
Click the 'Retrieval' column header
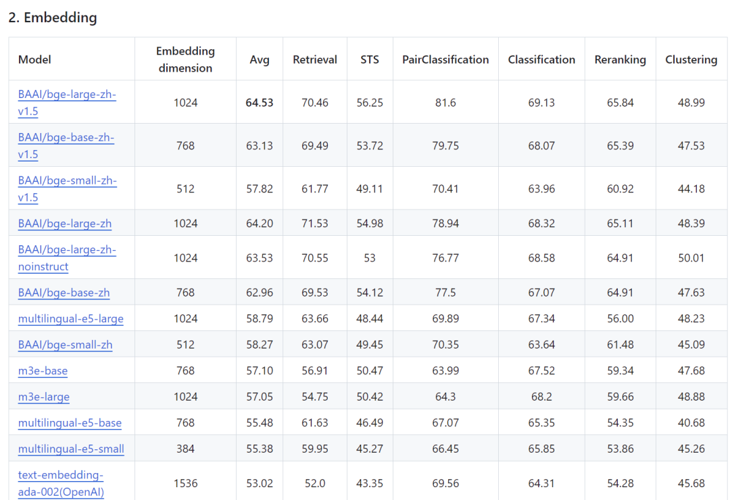(315, 59)
